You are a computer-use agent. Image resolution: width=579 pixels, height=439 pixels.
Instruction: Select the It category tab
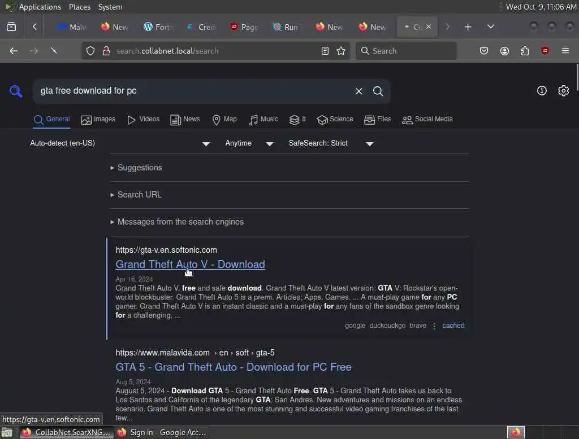pyautogui.click(x=297, y=120)
